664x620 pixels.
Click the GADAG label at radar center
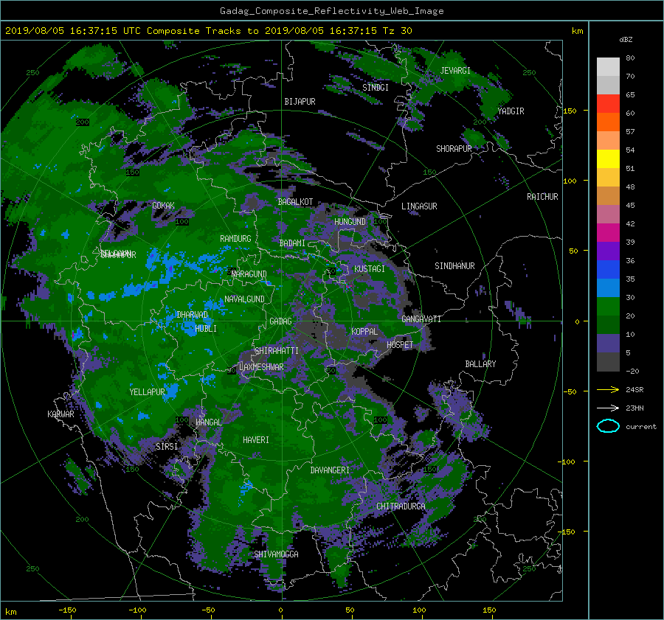(281, 321)
